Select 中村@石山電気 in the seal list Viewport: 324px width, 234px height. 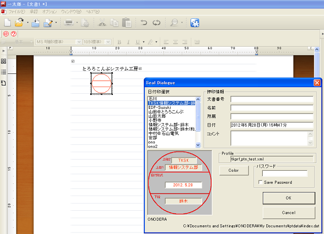tap(172, 133)
